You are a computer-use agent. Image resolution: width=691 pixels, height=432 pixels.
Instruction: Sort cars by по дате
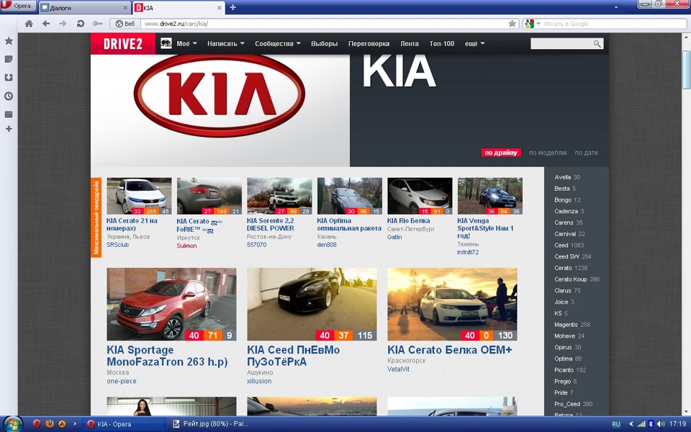[586, 153]
